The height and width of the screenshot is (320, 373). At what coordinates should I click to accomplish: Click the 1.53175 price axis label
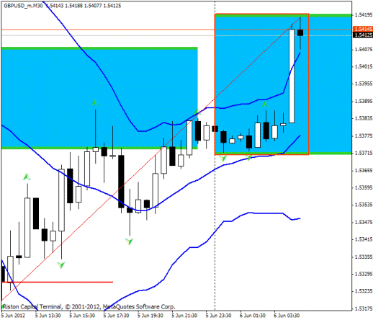(x=364, y=308)
